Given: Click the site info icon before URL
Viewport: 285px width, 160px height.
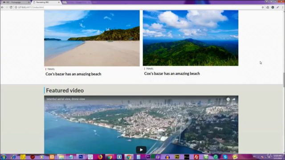Looking at the screenshot, I should coord(16,7).
